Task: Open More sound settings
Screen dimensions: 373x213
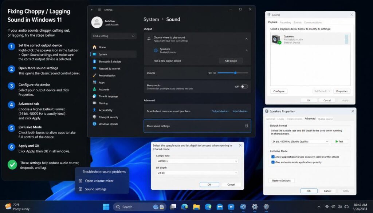Action: [x=197, y=126]
